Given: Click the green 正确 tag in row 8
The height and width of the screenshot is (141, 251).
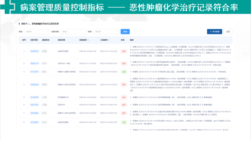Looking at the screenshot, I should pos(124,122).
